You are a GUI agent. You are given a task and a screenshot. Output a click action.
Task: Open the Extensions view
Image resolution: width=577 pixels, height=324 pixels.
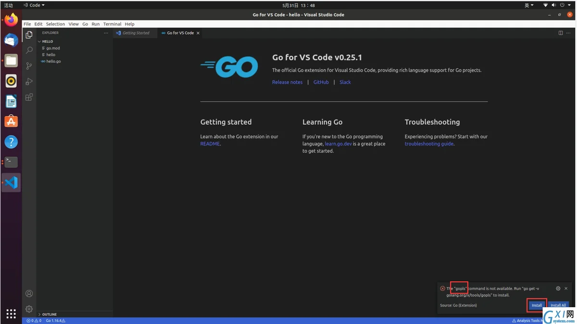(x=29, y=97)
